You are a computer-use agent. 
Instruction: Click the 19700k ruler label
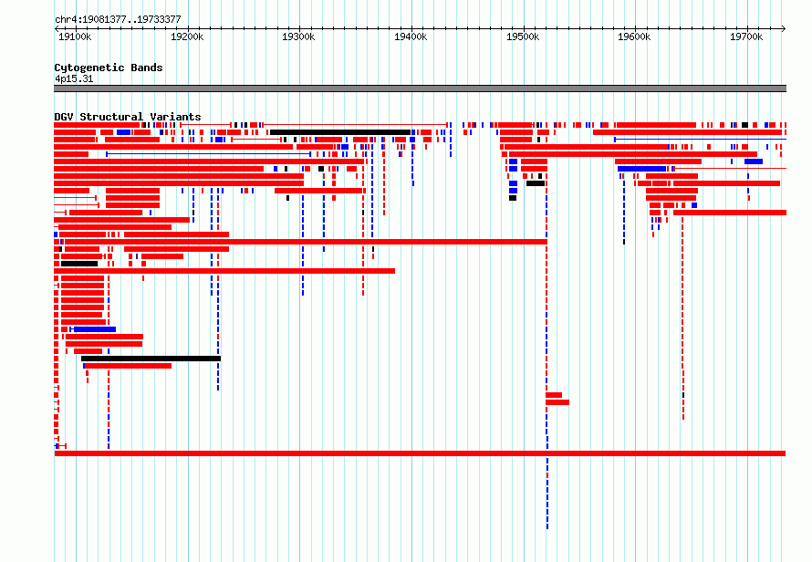point(746,36)
